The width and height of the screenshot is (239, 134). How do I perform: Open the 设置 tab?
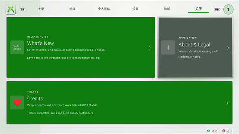point(135,9)
